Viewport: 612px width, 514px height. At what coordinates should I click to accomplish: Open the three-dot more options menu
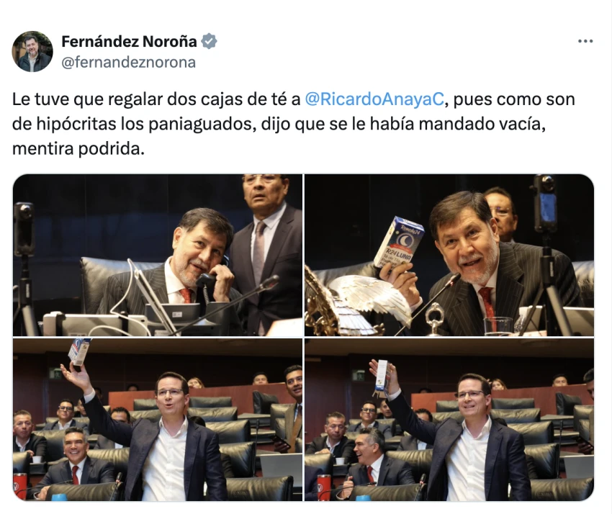585,41
